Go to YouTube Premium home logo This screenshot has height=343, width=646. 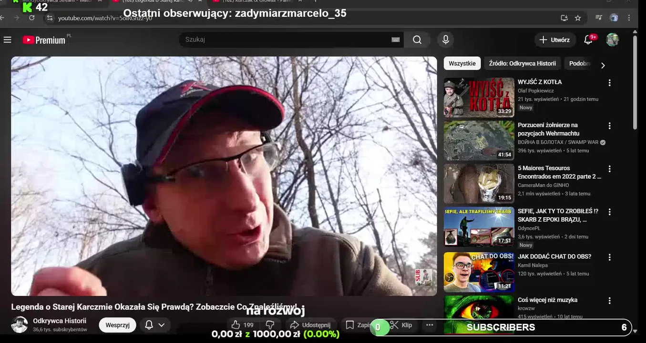pyautogui.click(x=44, y=40)
